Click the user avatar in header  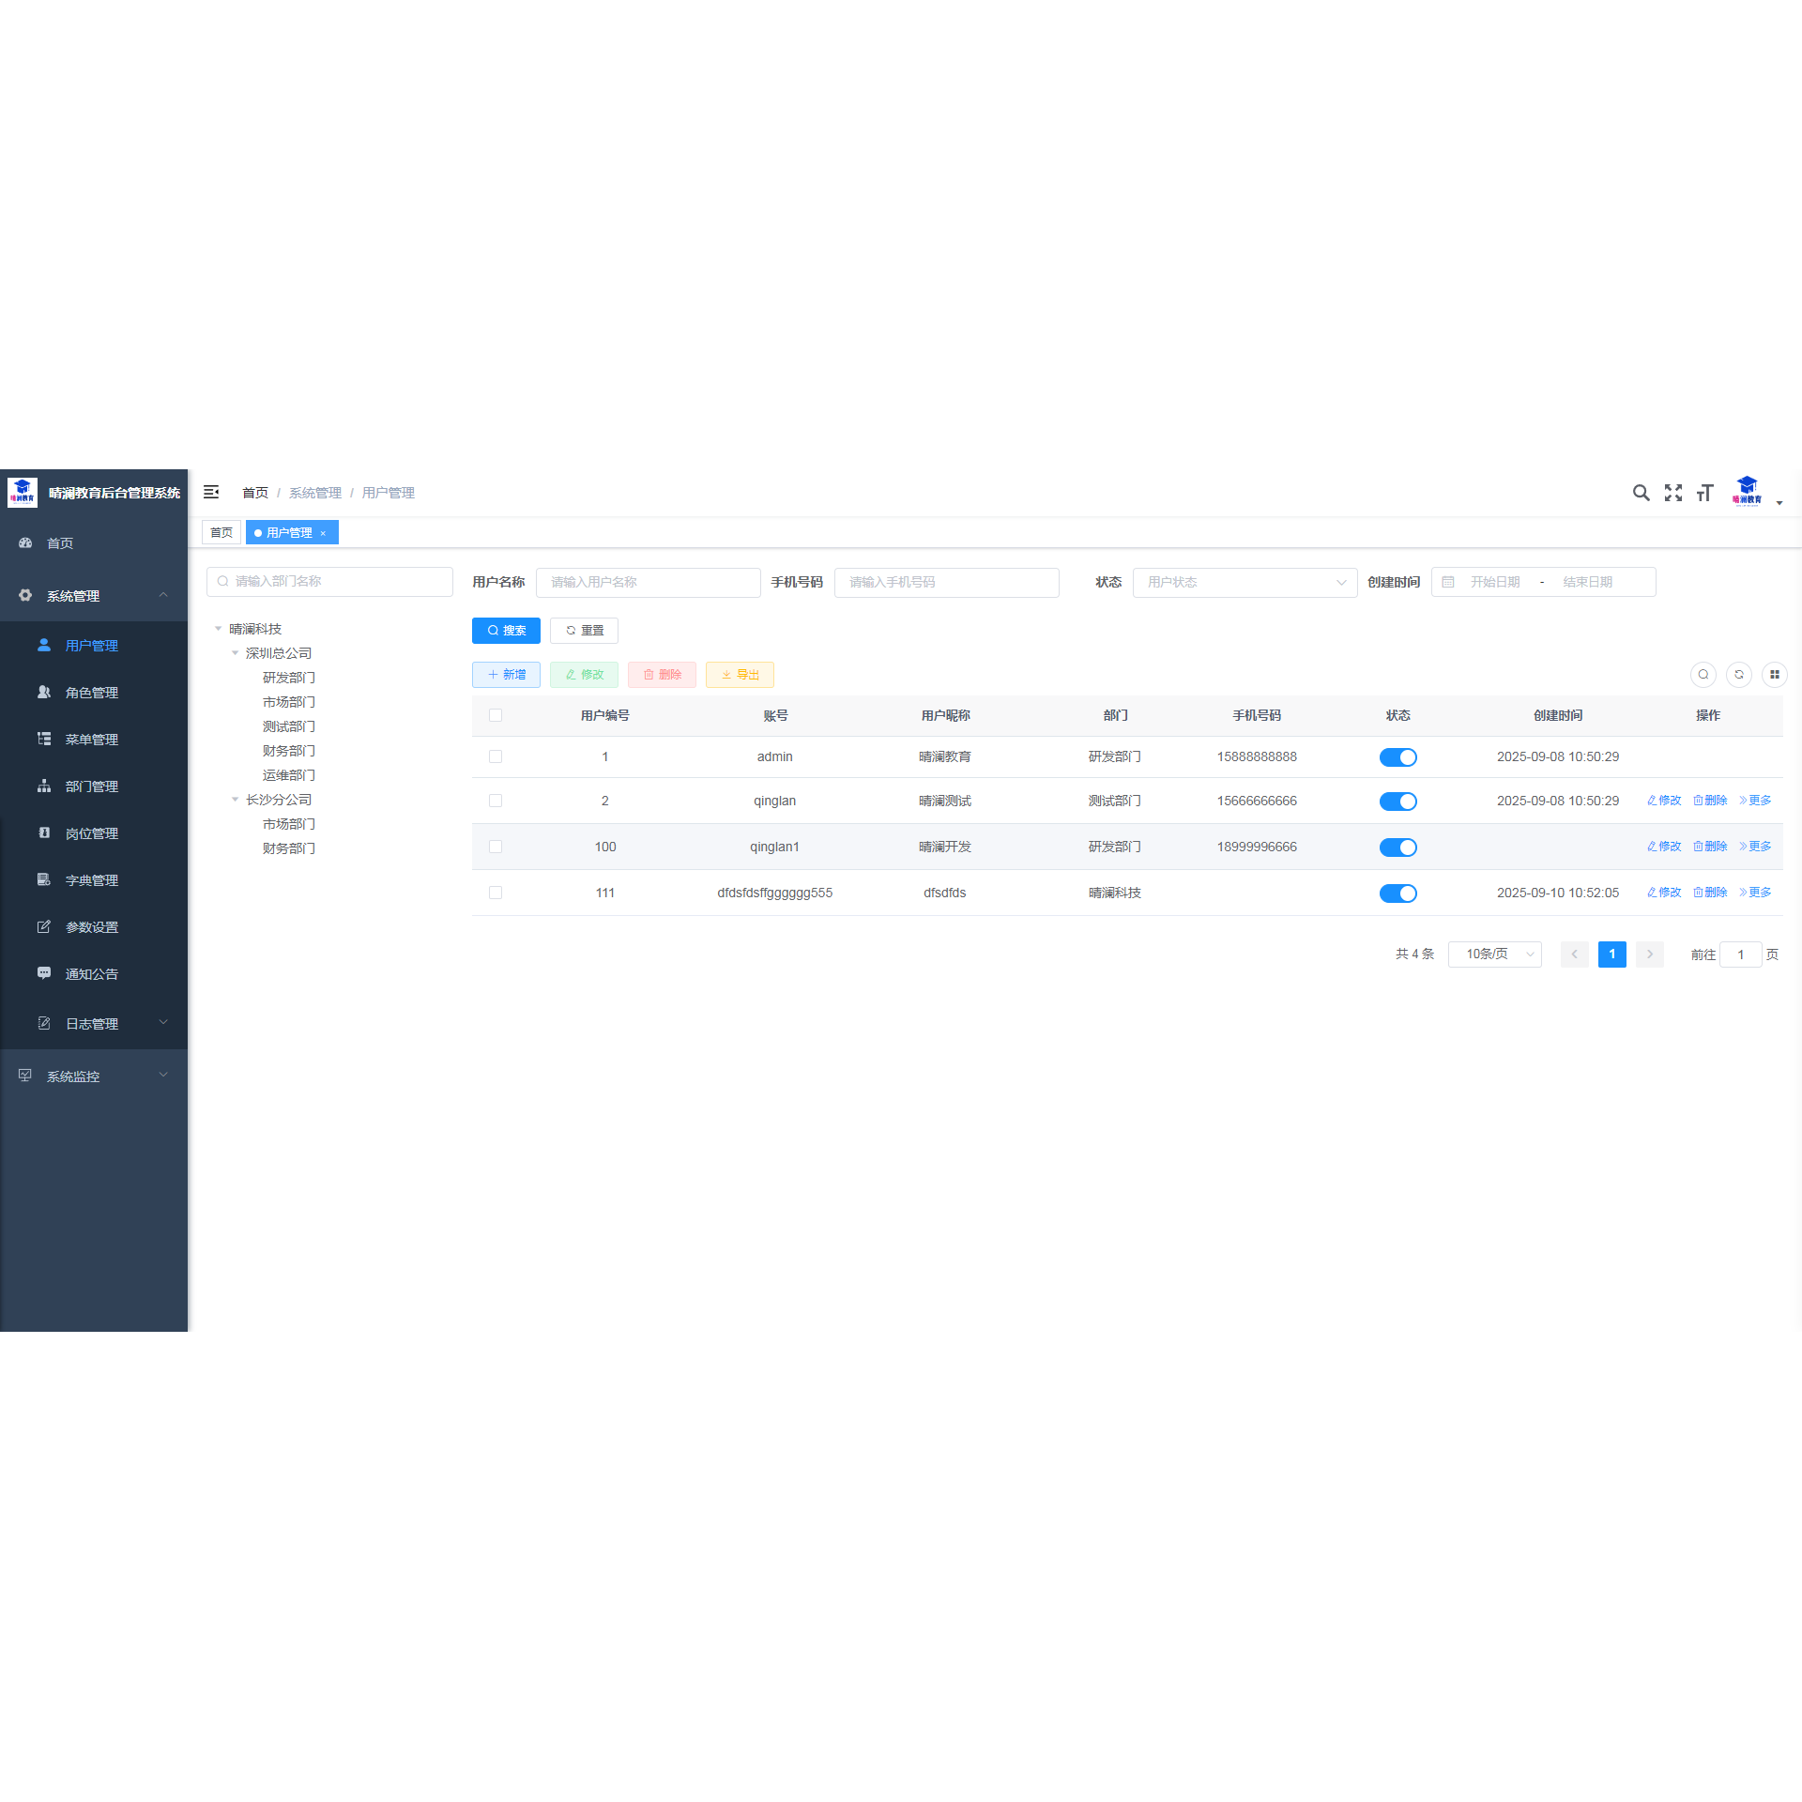pyautogui.click(x=1748, y=491)
